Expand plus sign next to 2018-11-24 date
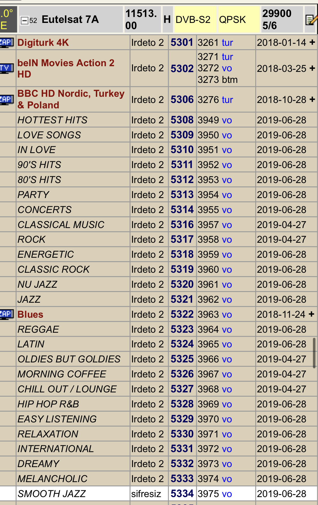This screenshot has height=505, width=318. point(311,314)
